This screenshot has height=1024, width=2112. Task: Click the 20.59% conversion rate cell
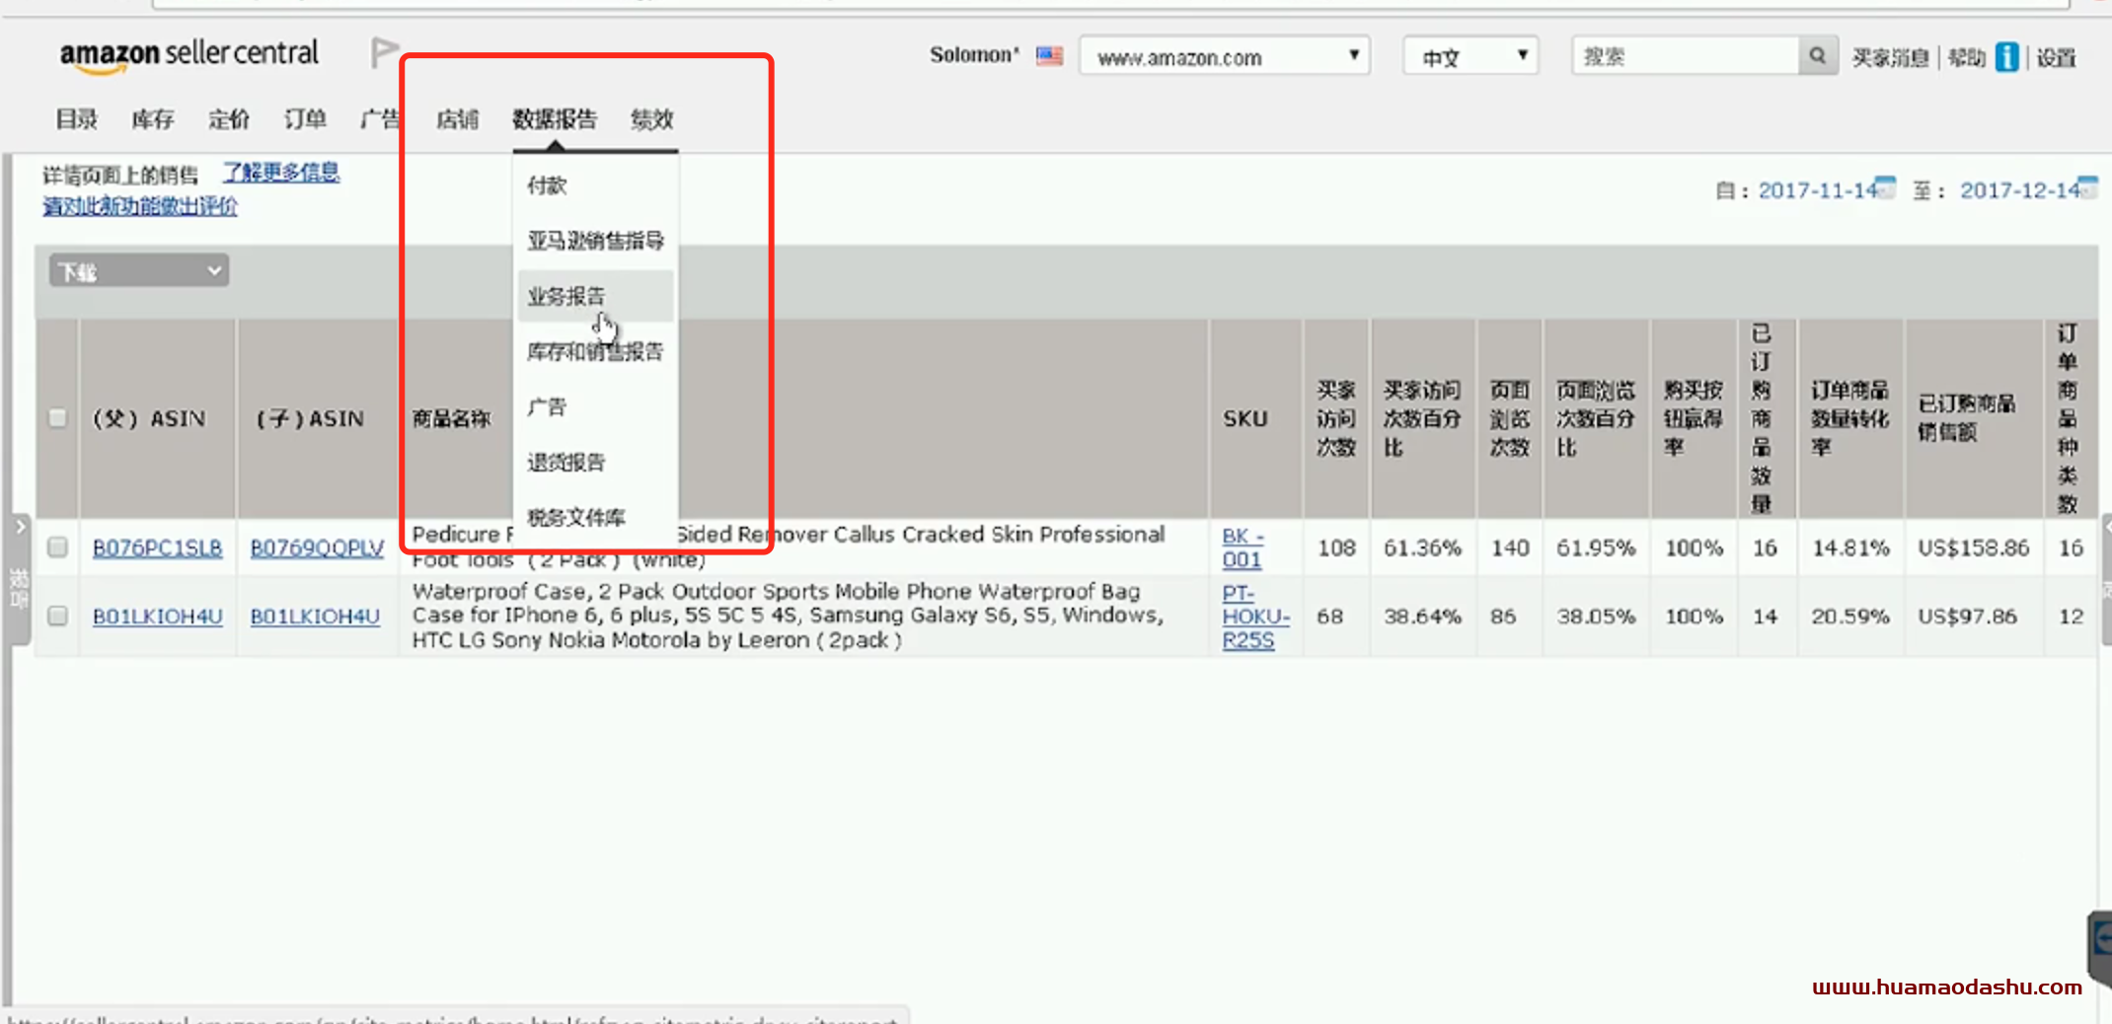click(1850, 616)
